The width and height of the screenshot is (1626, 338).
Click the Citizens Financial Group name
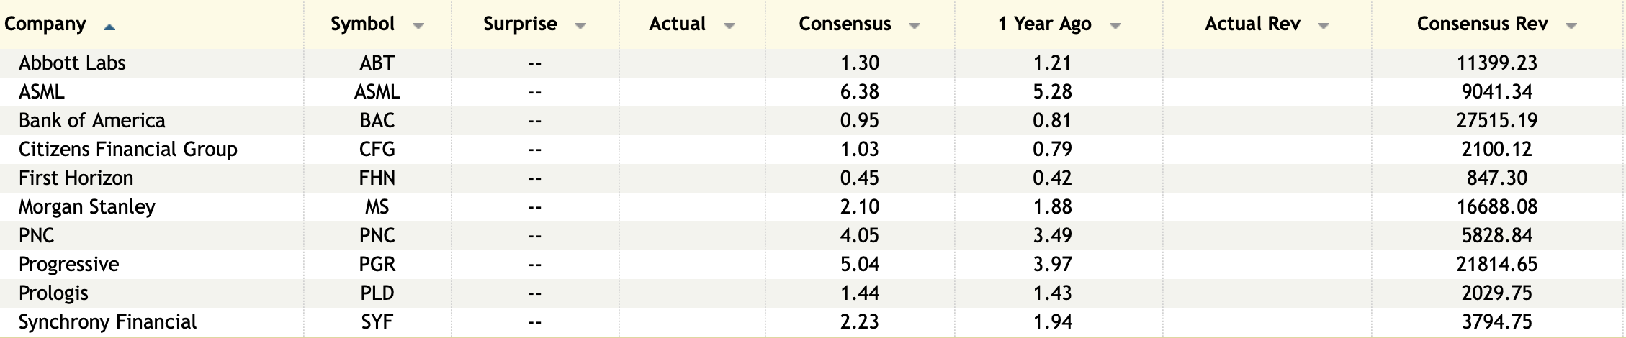pyautogui.click(x=128, y=150)
